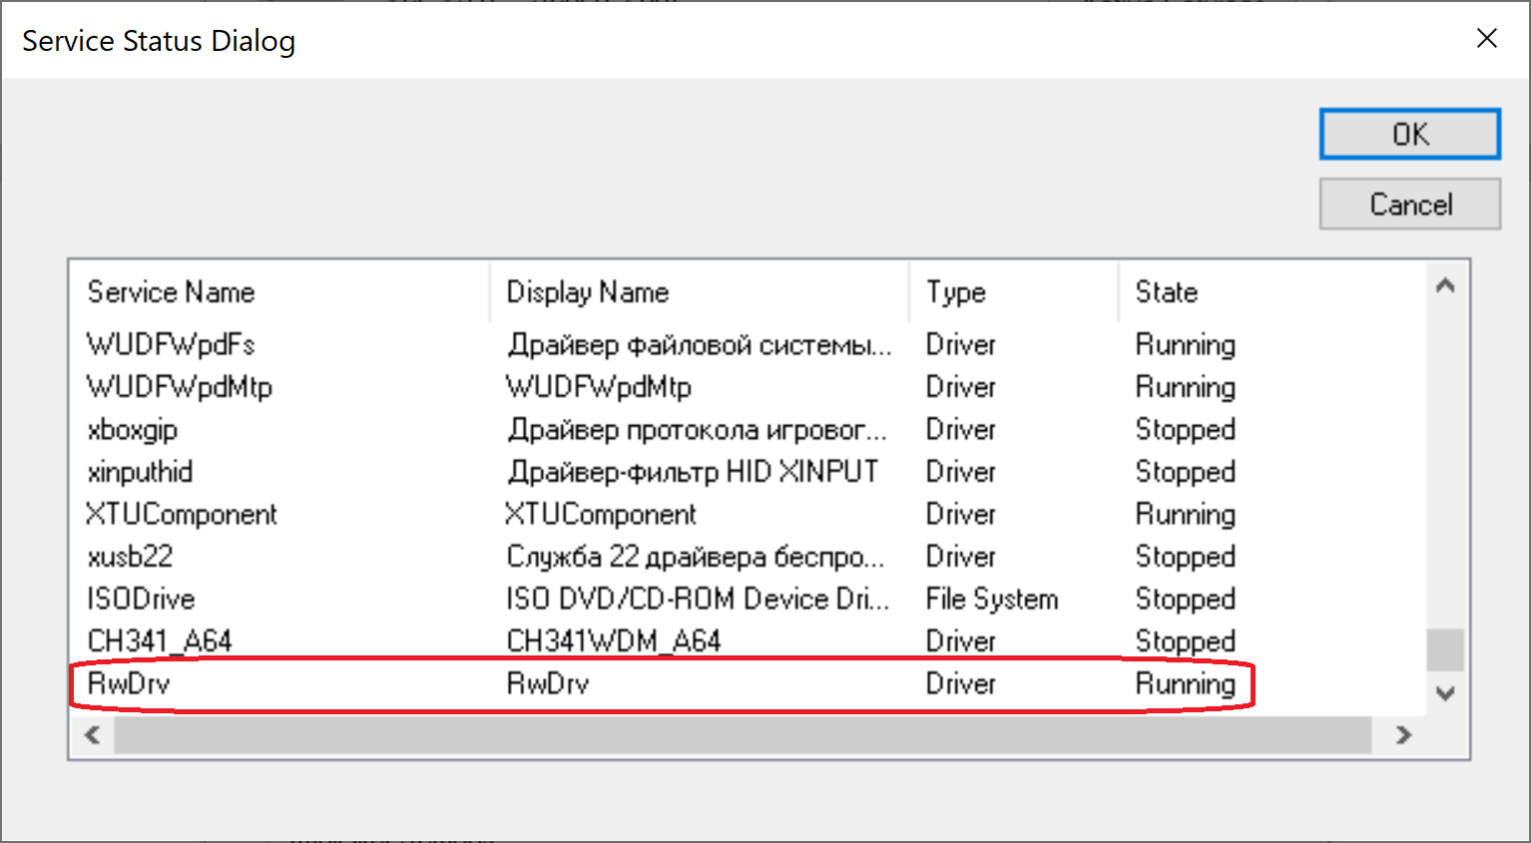Select the CH341_A64 driver entry
Image resolution: width=1531 pixels, height=843 pixels.
point(160,641)
